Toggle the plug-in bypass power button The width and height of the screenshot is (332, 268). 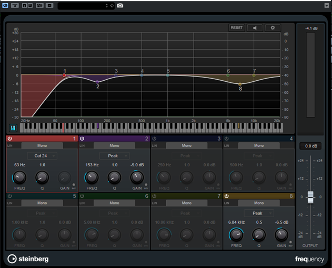point(5,5)
